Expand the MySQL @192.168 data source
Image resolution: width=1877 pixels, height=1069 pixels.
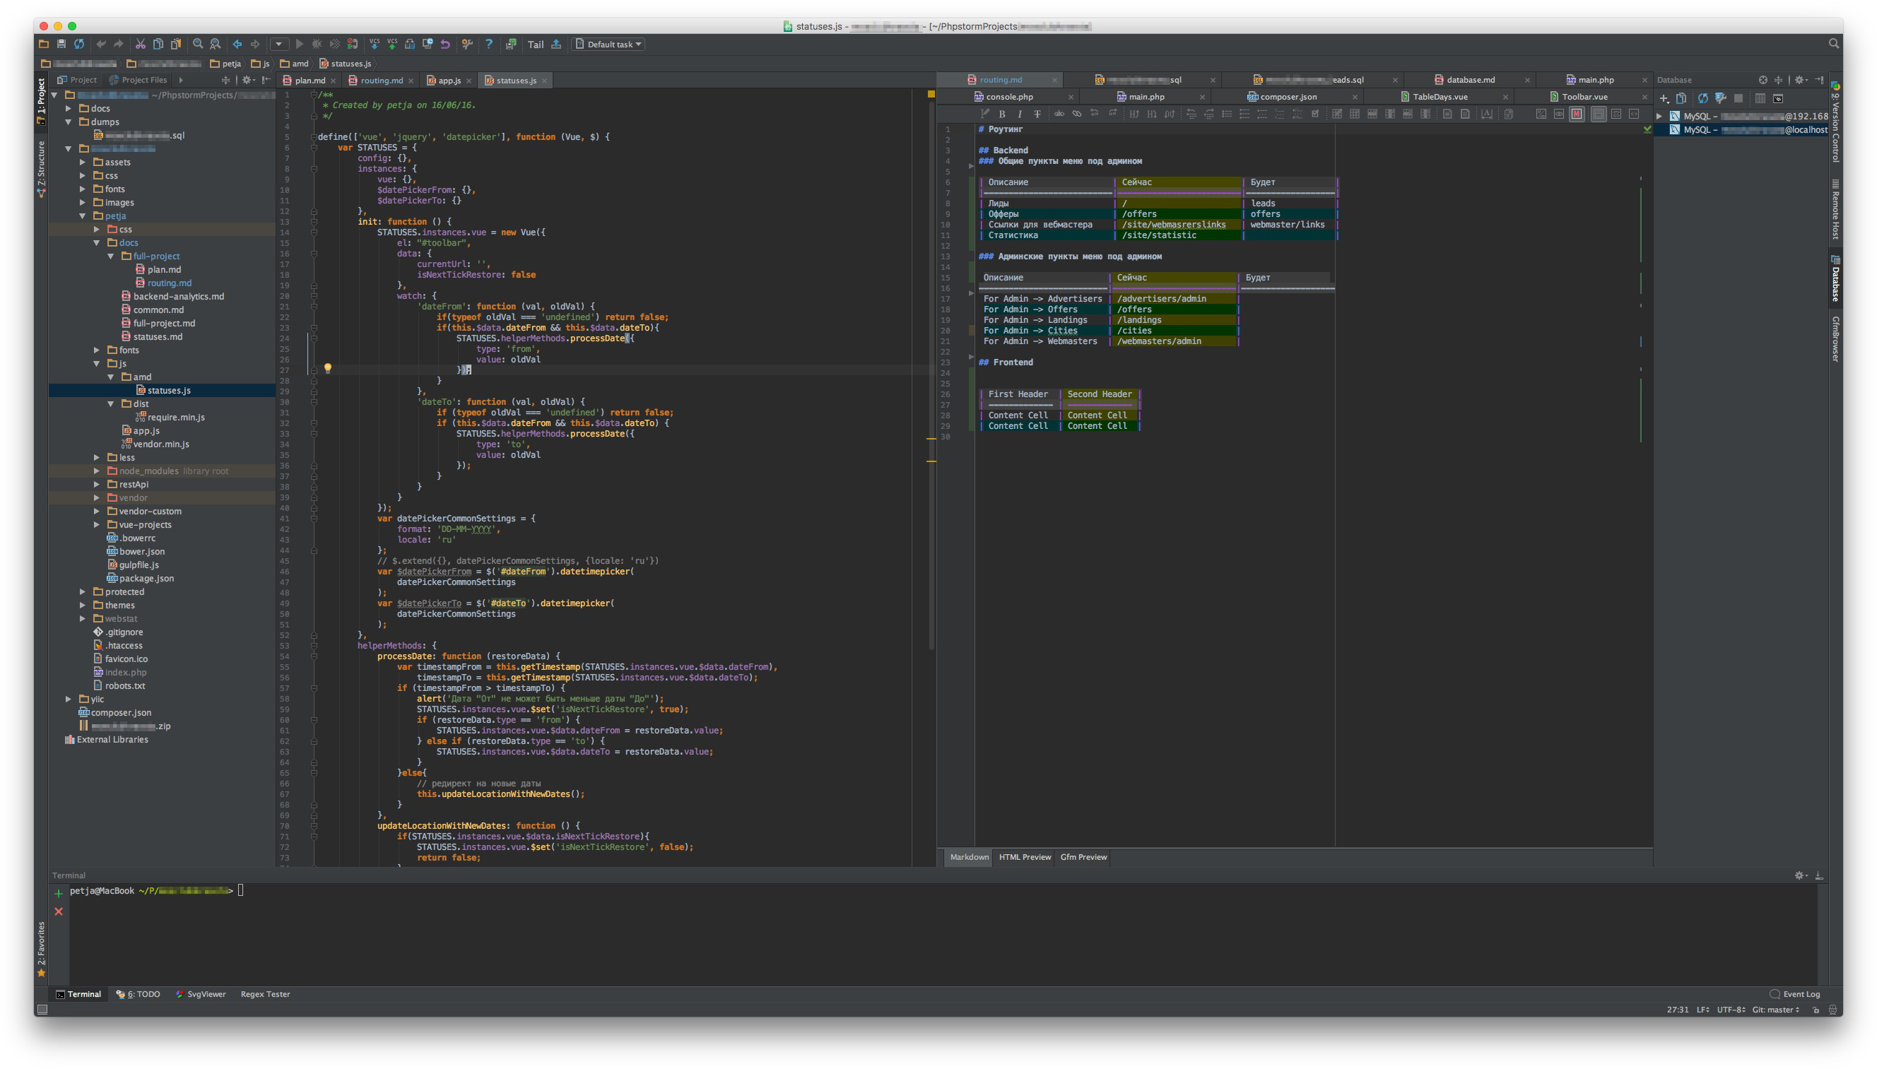(1659, 116)
